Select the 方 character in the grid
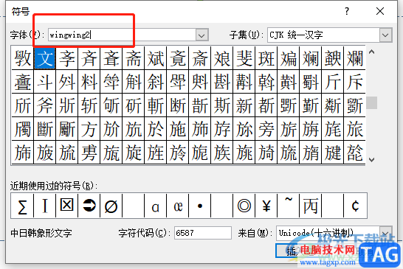 click(x=89, y=129)
